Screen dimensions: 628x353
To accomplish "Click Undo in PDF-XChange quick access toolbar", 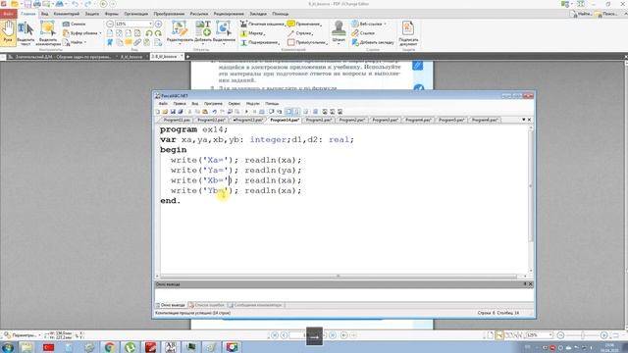I will [75, 4].
